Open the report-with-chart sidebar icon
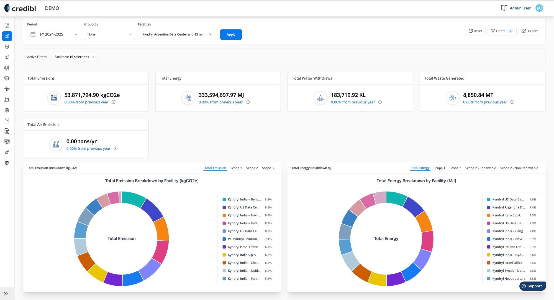554x300 pixels. (7, 121)
